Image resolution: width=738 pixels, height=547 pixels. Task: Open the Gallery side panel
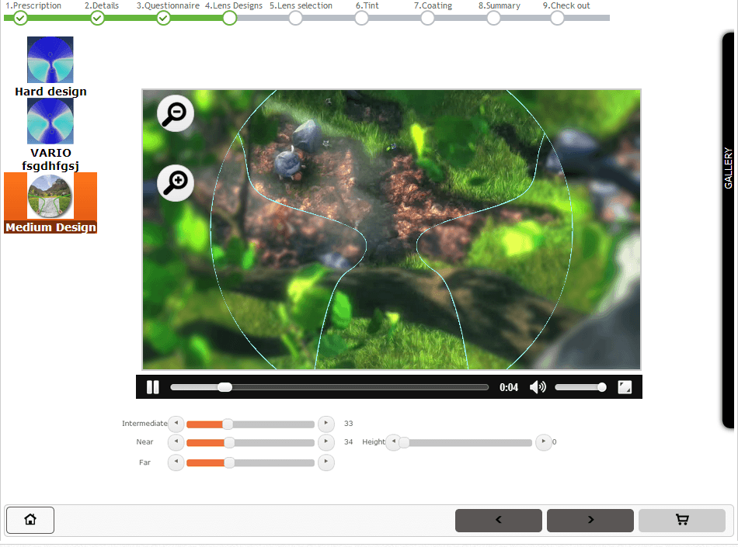(x=728, y=168)
